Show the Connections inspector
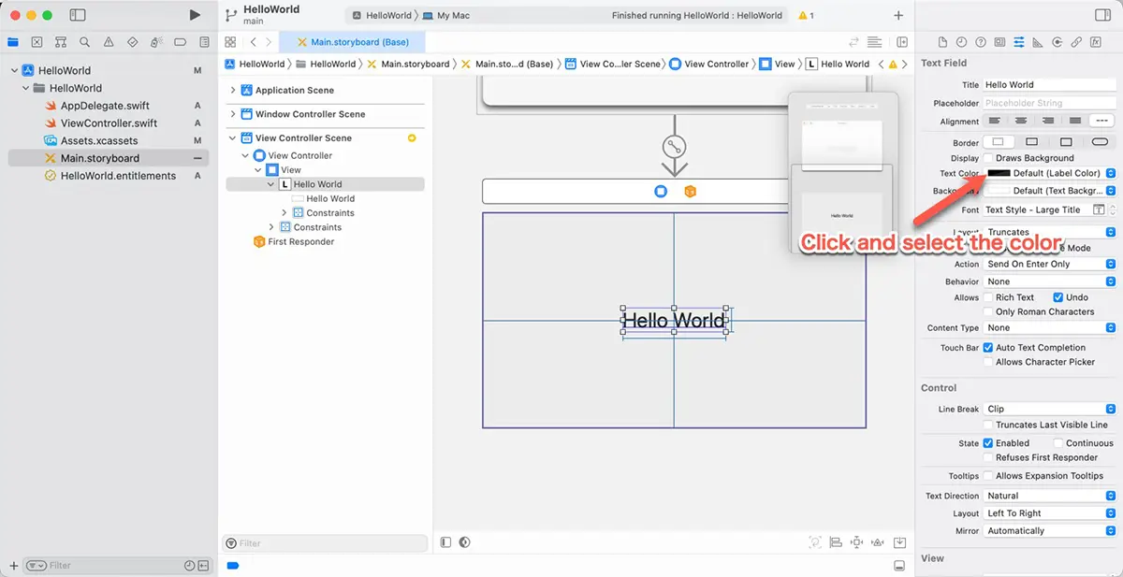Image resolution: width=1123 pixels, height=577 pixels. tap(1057, 42)
